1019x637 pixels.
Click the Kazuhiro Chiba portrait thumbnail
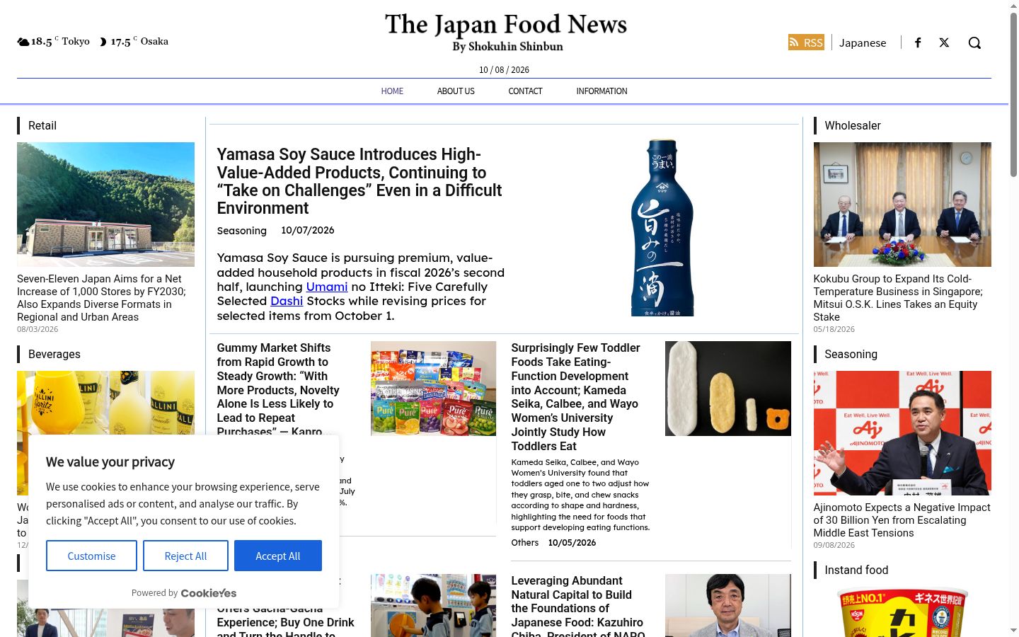coord(728,606)
